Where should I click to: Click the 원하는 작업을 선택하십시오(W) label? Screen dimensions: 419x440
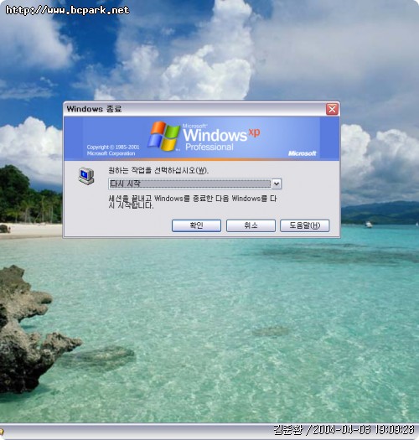pos(158,170)
